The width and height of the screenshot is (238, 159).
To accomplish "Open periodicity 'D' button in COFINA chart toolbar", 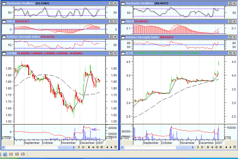I will (x=83, y=147).
